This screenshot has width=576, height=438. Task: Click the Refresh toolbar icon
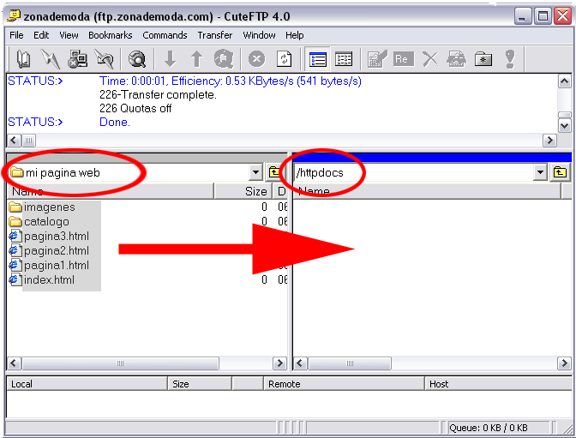pyautogui.click(x=284, y=59)
